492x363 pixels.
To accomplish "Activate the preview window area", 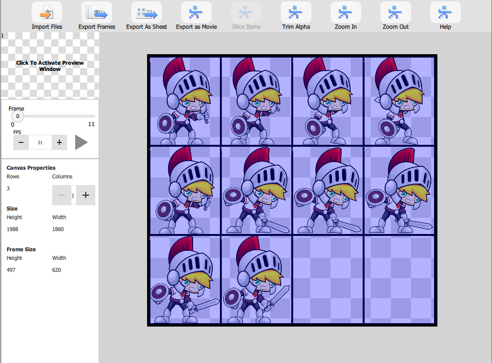I will coord(50,66).
